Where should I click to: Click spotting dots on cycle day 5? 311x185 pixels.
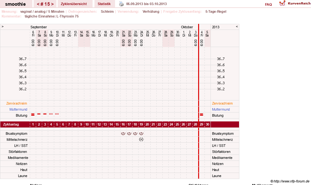pos(57,114)
